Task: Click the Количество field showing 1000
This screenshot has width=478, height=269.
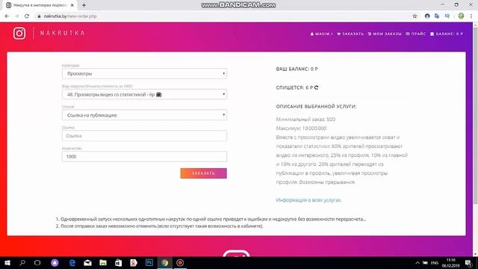Action: [x=144, y=156]
